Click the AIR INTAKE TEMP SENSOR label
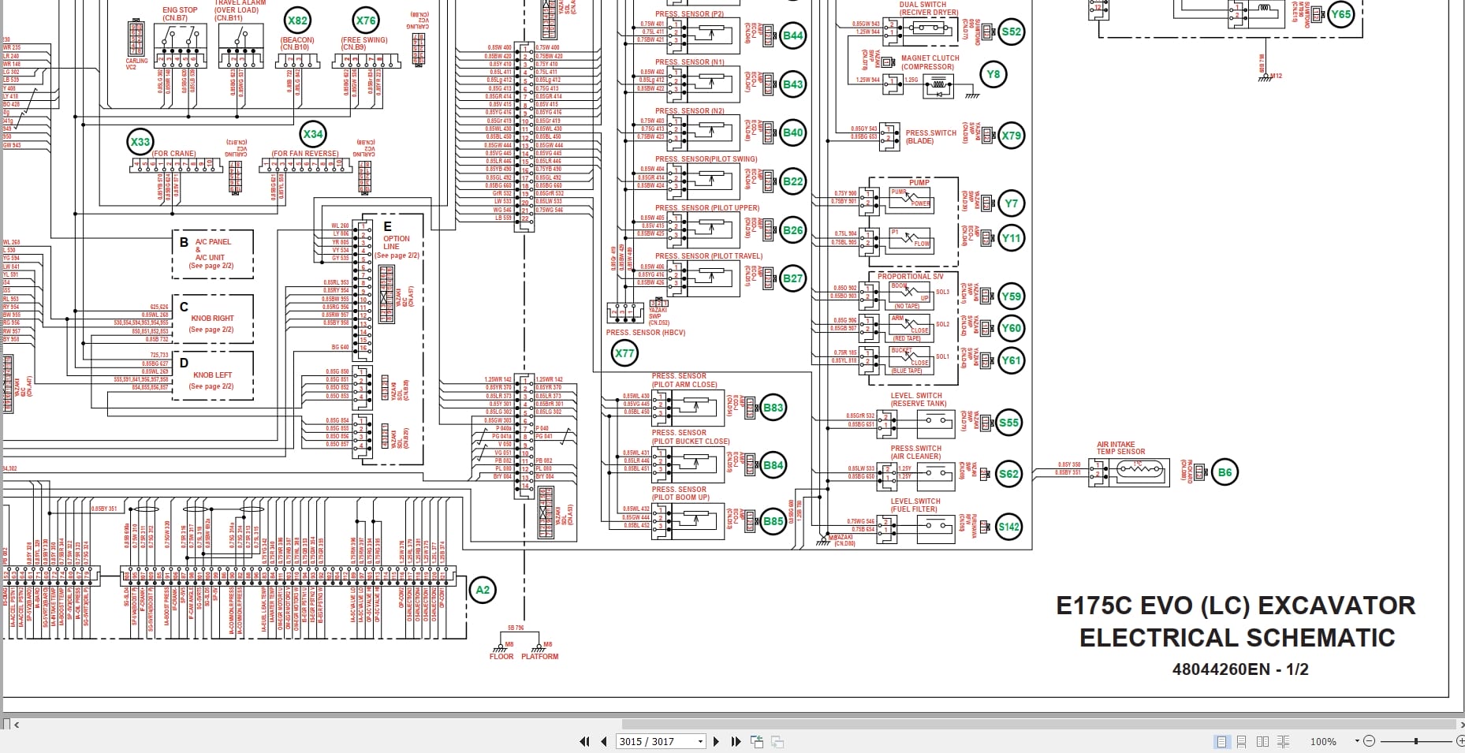 (x=1120, y=448)
